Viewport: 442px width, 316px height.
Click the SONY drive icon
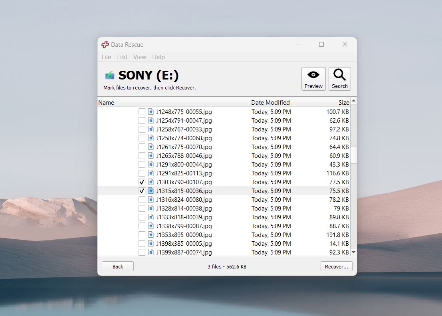click(x=110, y=76)
